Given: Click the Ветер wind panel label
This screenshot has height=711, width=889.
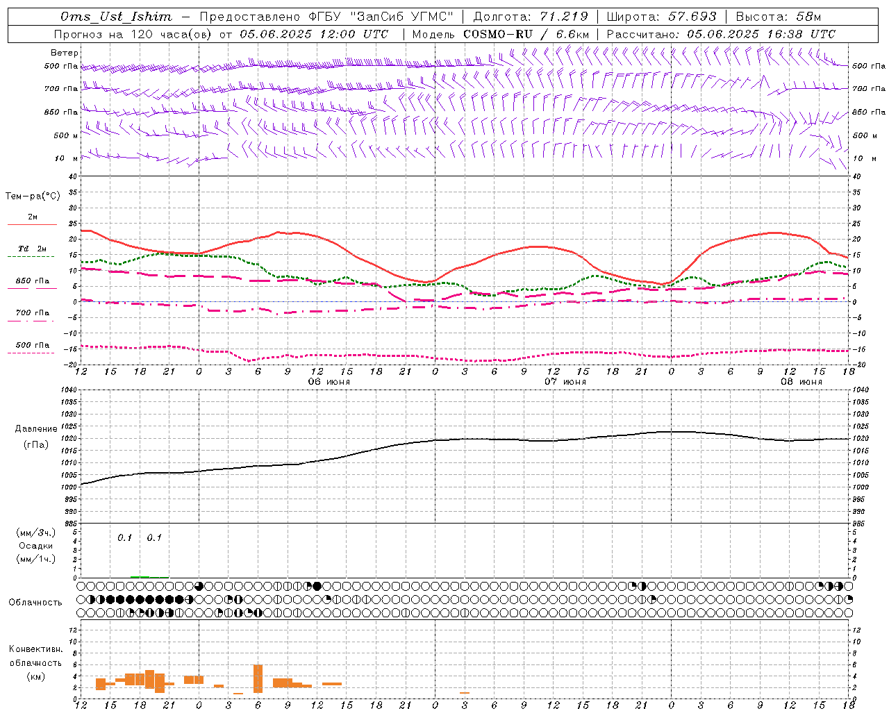Looking at the screenshot, I should (65, 53).
